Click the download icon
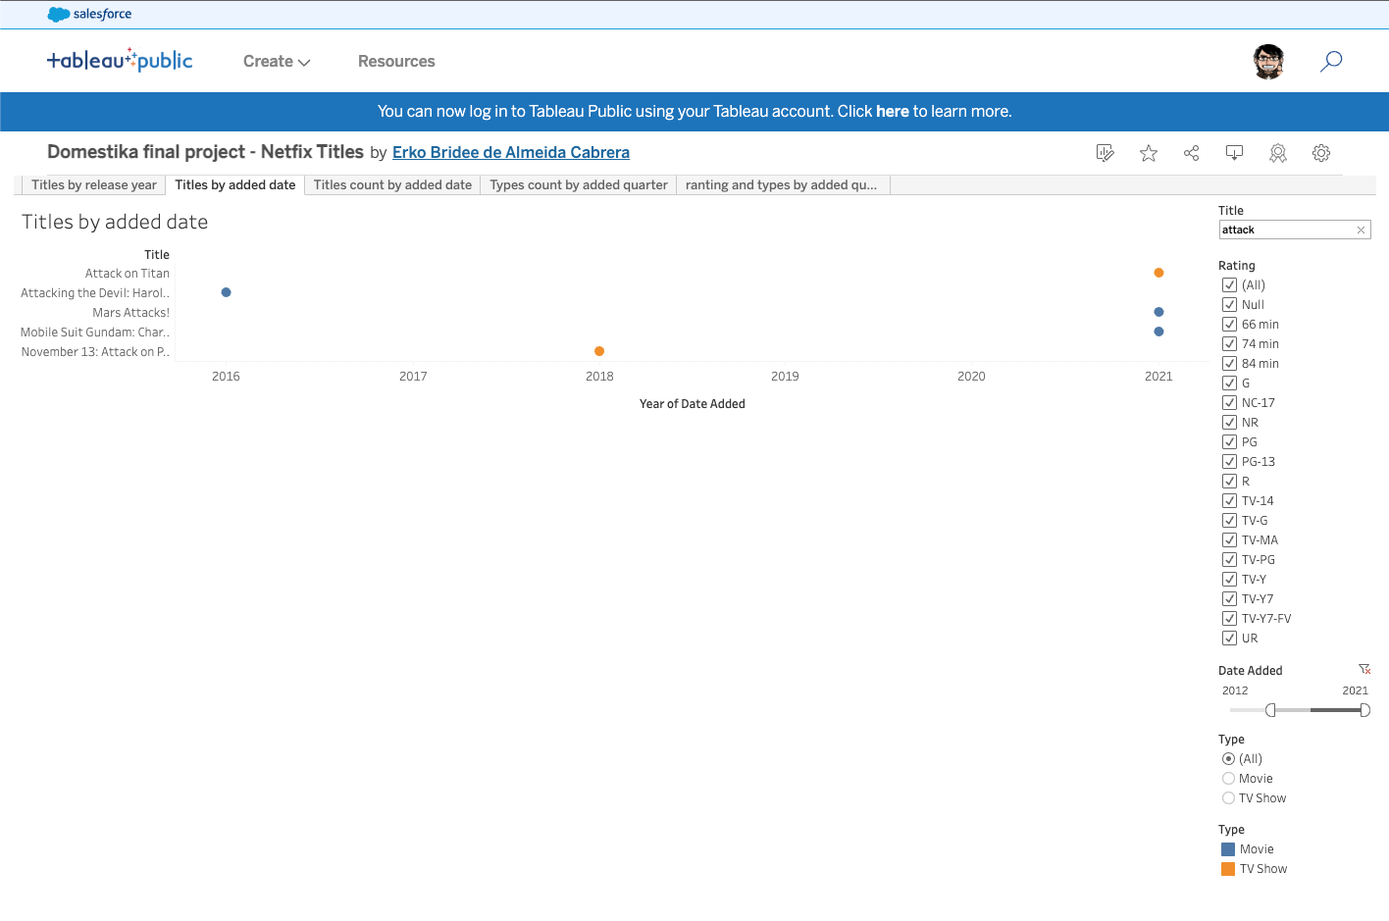The height and width of the screenshot is (921, 1389). [1234, 153]
